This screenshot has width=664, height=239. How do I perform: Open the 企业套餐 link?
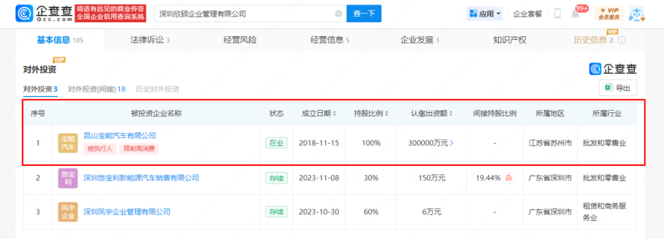(528, 14)
